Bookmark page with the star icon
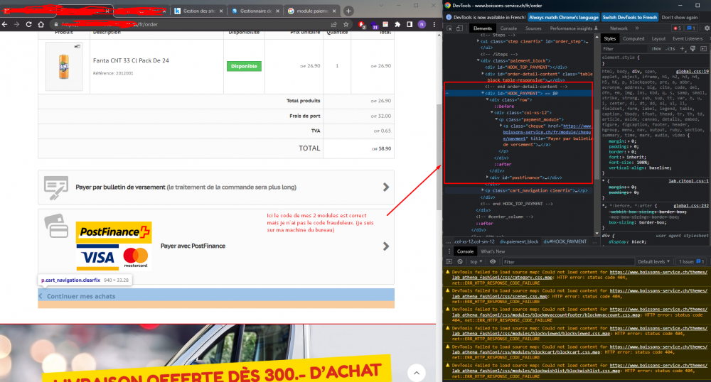Screen dimensions: 711x382 346,24
